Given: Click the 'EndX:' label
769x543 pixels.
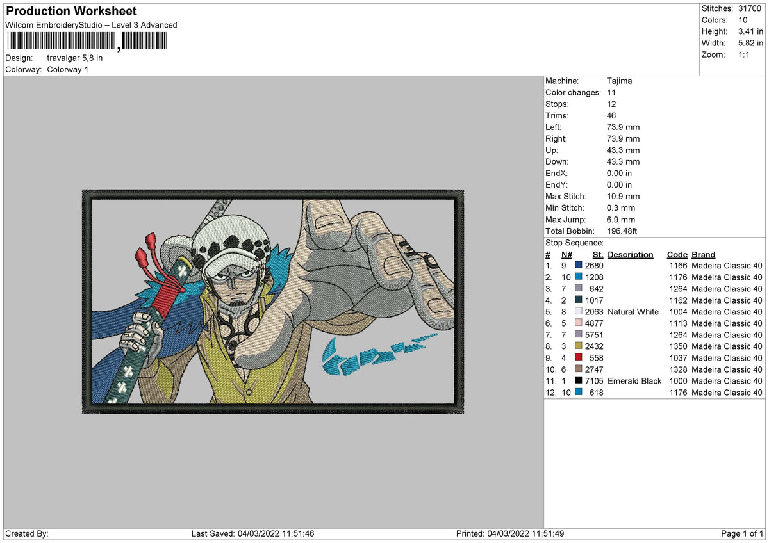Looking at the screenshot, I should pyautogui.click(x=557, y=174).
